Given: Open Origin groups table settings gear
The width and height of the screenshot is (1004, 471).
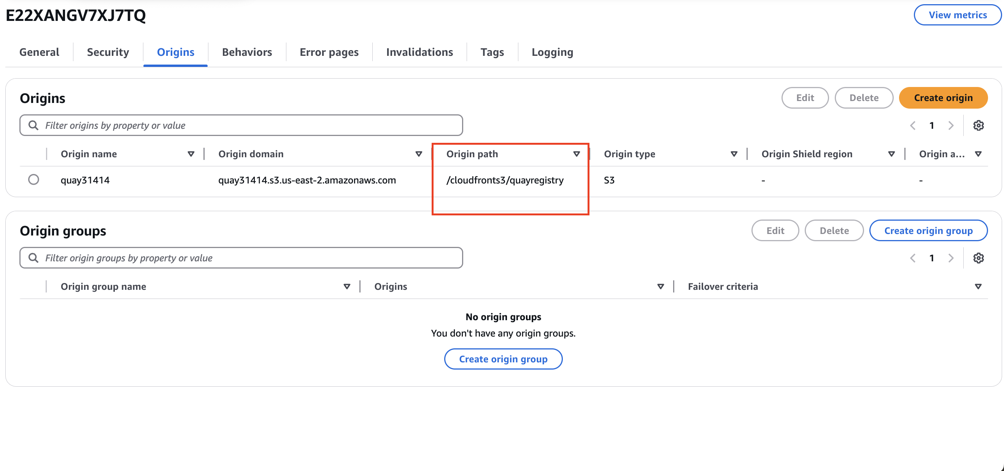Looking at the screenshot, I should (978, 258).
